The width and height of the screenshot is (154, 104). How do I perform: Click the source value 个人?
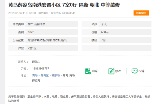[104, 24]
